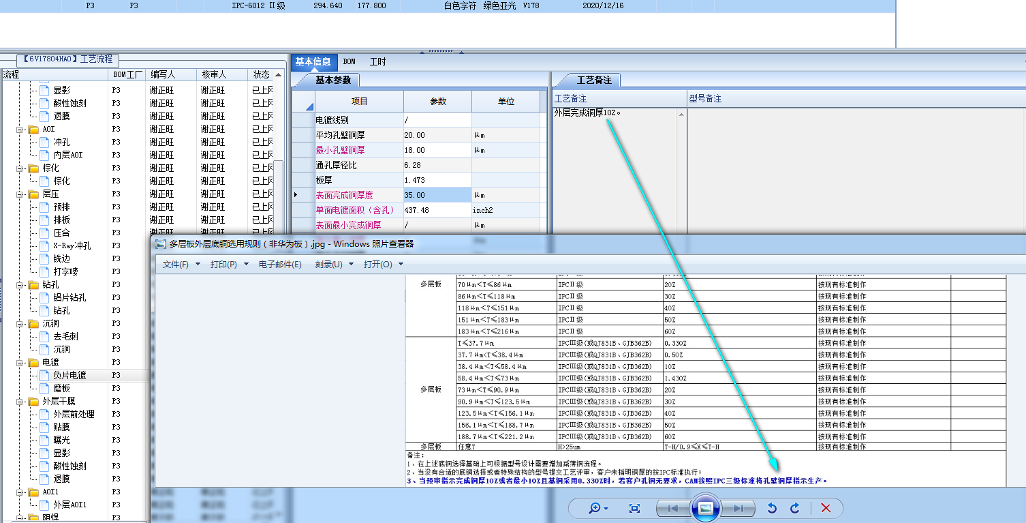The width and height of the screenshot is (1026, 523).
Task: Click the 层压 folder icon
Action: pos(33,194)
